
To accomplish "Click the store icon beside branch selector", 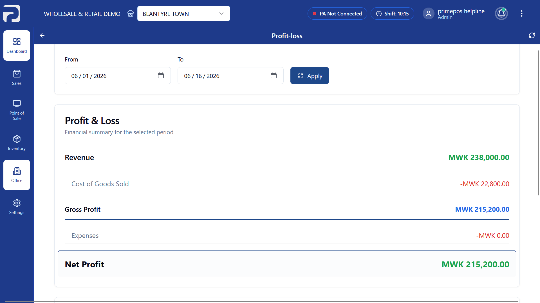I will (x=131, y=13).
